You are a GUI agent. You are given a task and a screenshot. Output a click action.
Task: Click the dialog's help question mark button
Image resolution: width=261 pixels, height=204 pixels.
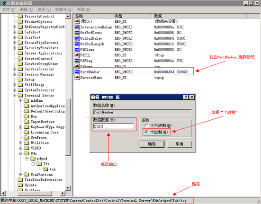186,97
